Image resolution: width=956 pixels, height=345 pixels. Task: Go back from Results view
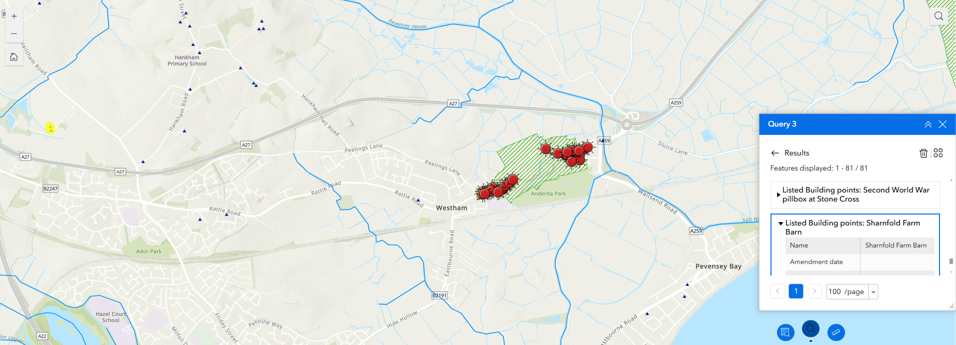775,153
